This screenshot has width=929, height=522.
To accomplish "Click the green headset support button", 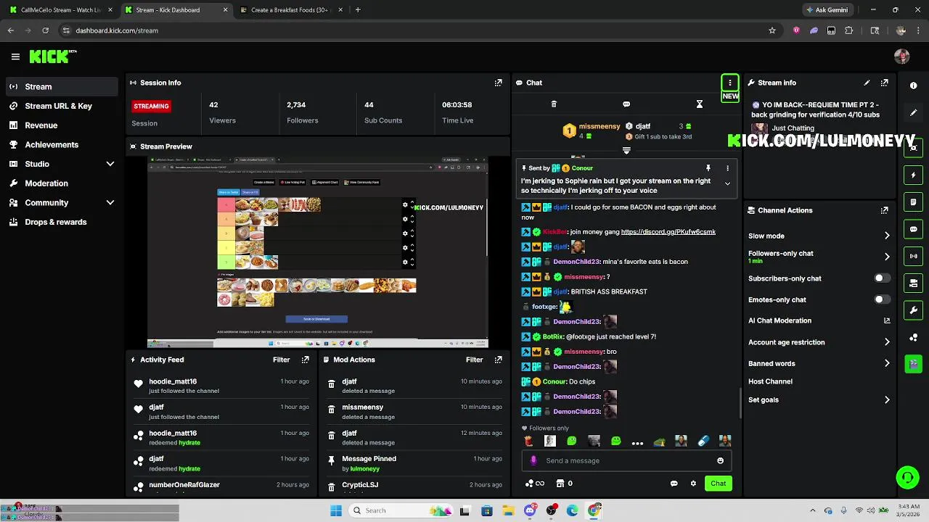I will point(907,477).
